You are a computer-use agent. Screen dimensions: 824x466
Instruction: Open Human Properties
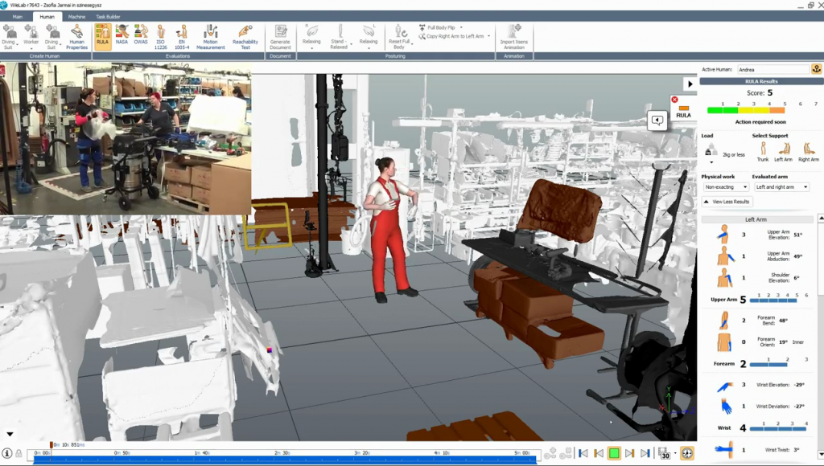tap(76, 37)
